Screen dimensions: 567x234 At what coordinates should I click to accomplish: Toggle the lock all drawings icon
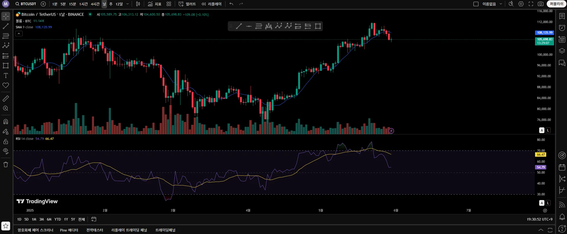click(x=6, y=142)
